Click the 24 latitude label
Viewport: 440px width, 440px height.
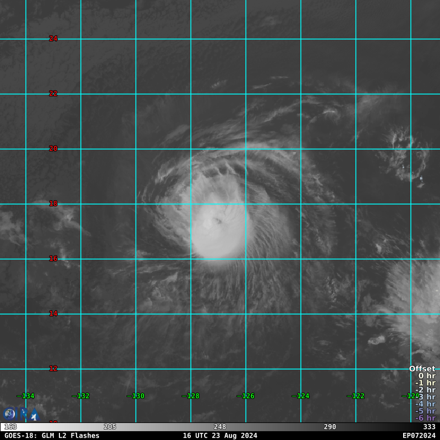click(x=53, y=38)
